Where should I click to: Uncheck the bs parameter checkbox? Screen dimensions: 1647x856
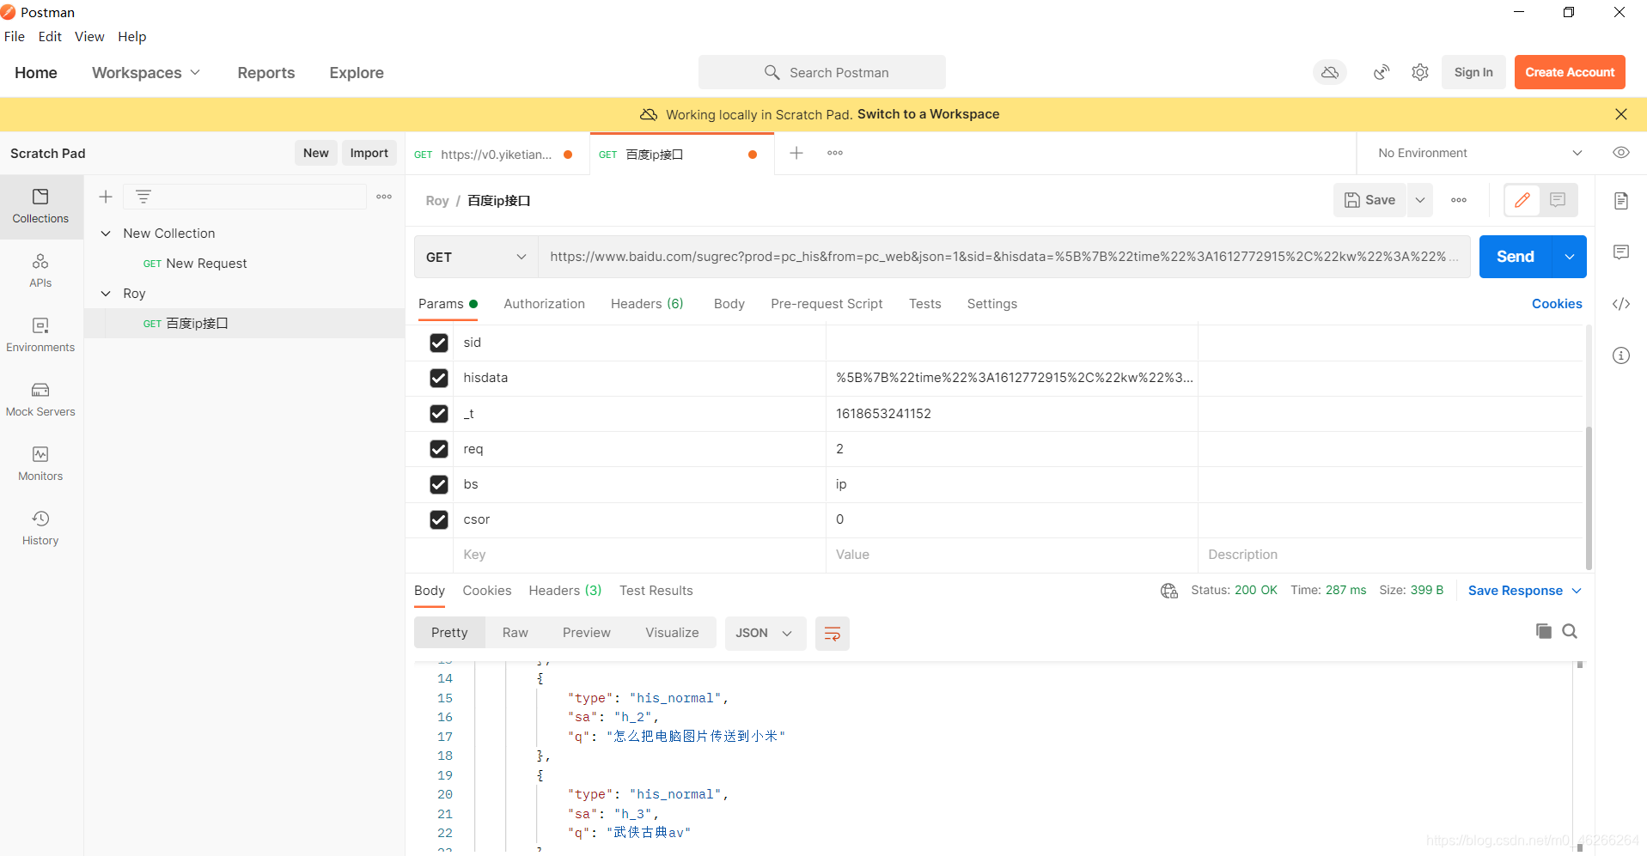(x=439, y=484)
